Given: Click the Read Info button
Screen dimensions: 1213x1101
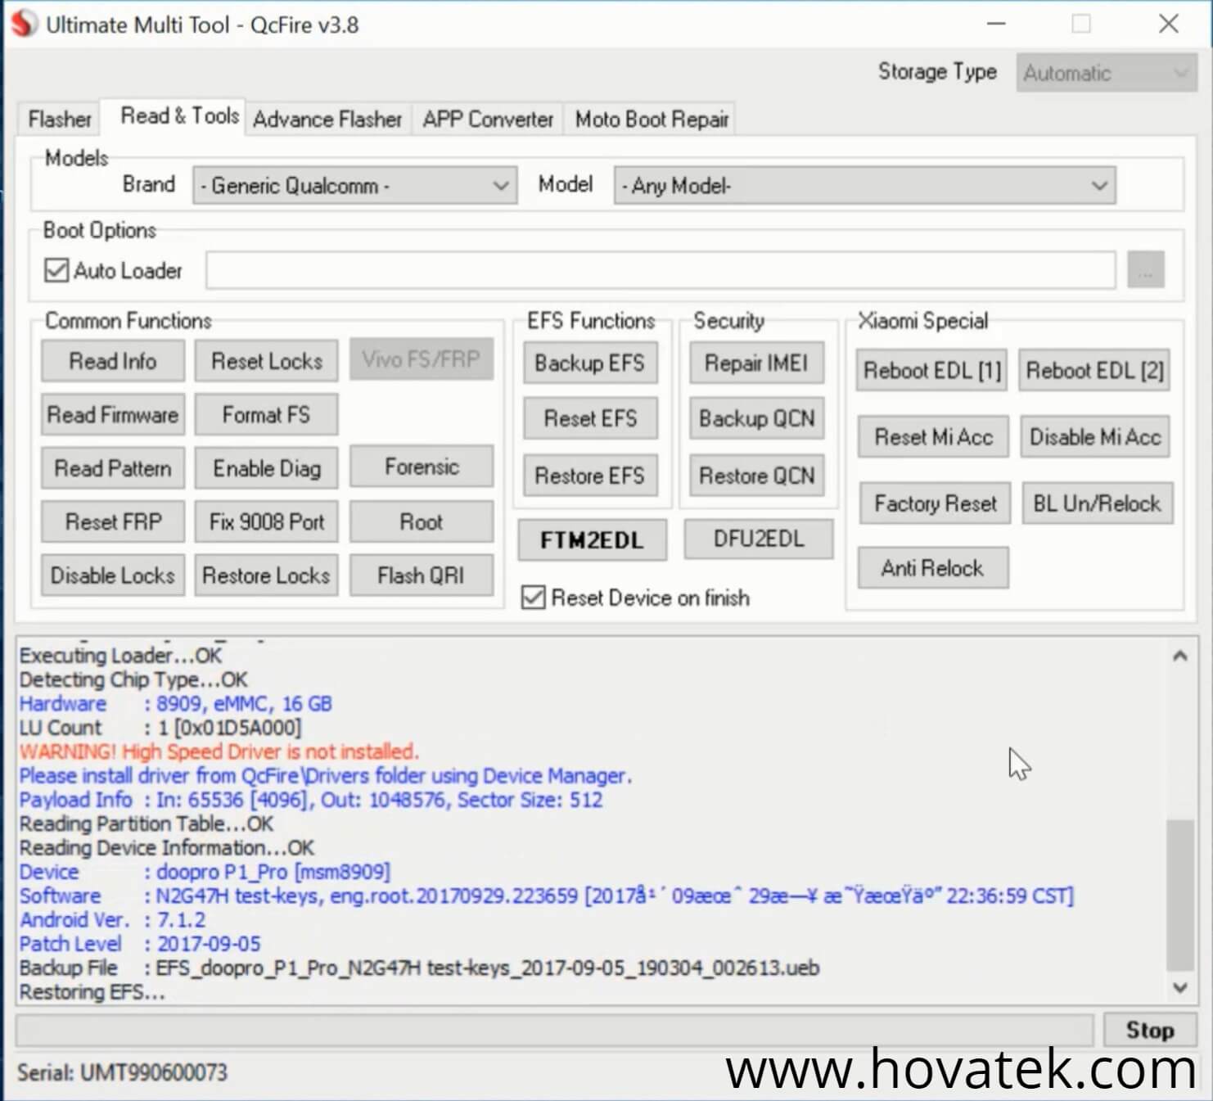Looking at the screenshot, I should (x=113, y=361).
